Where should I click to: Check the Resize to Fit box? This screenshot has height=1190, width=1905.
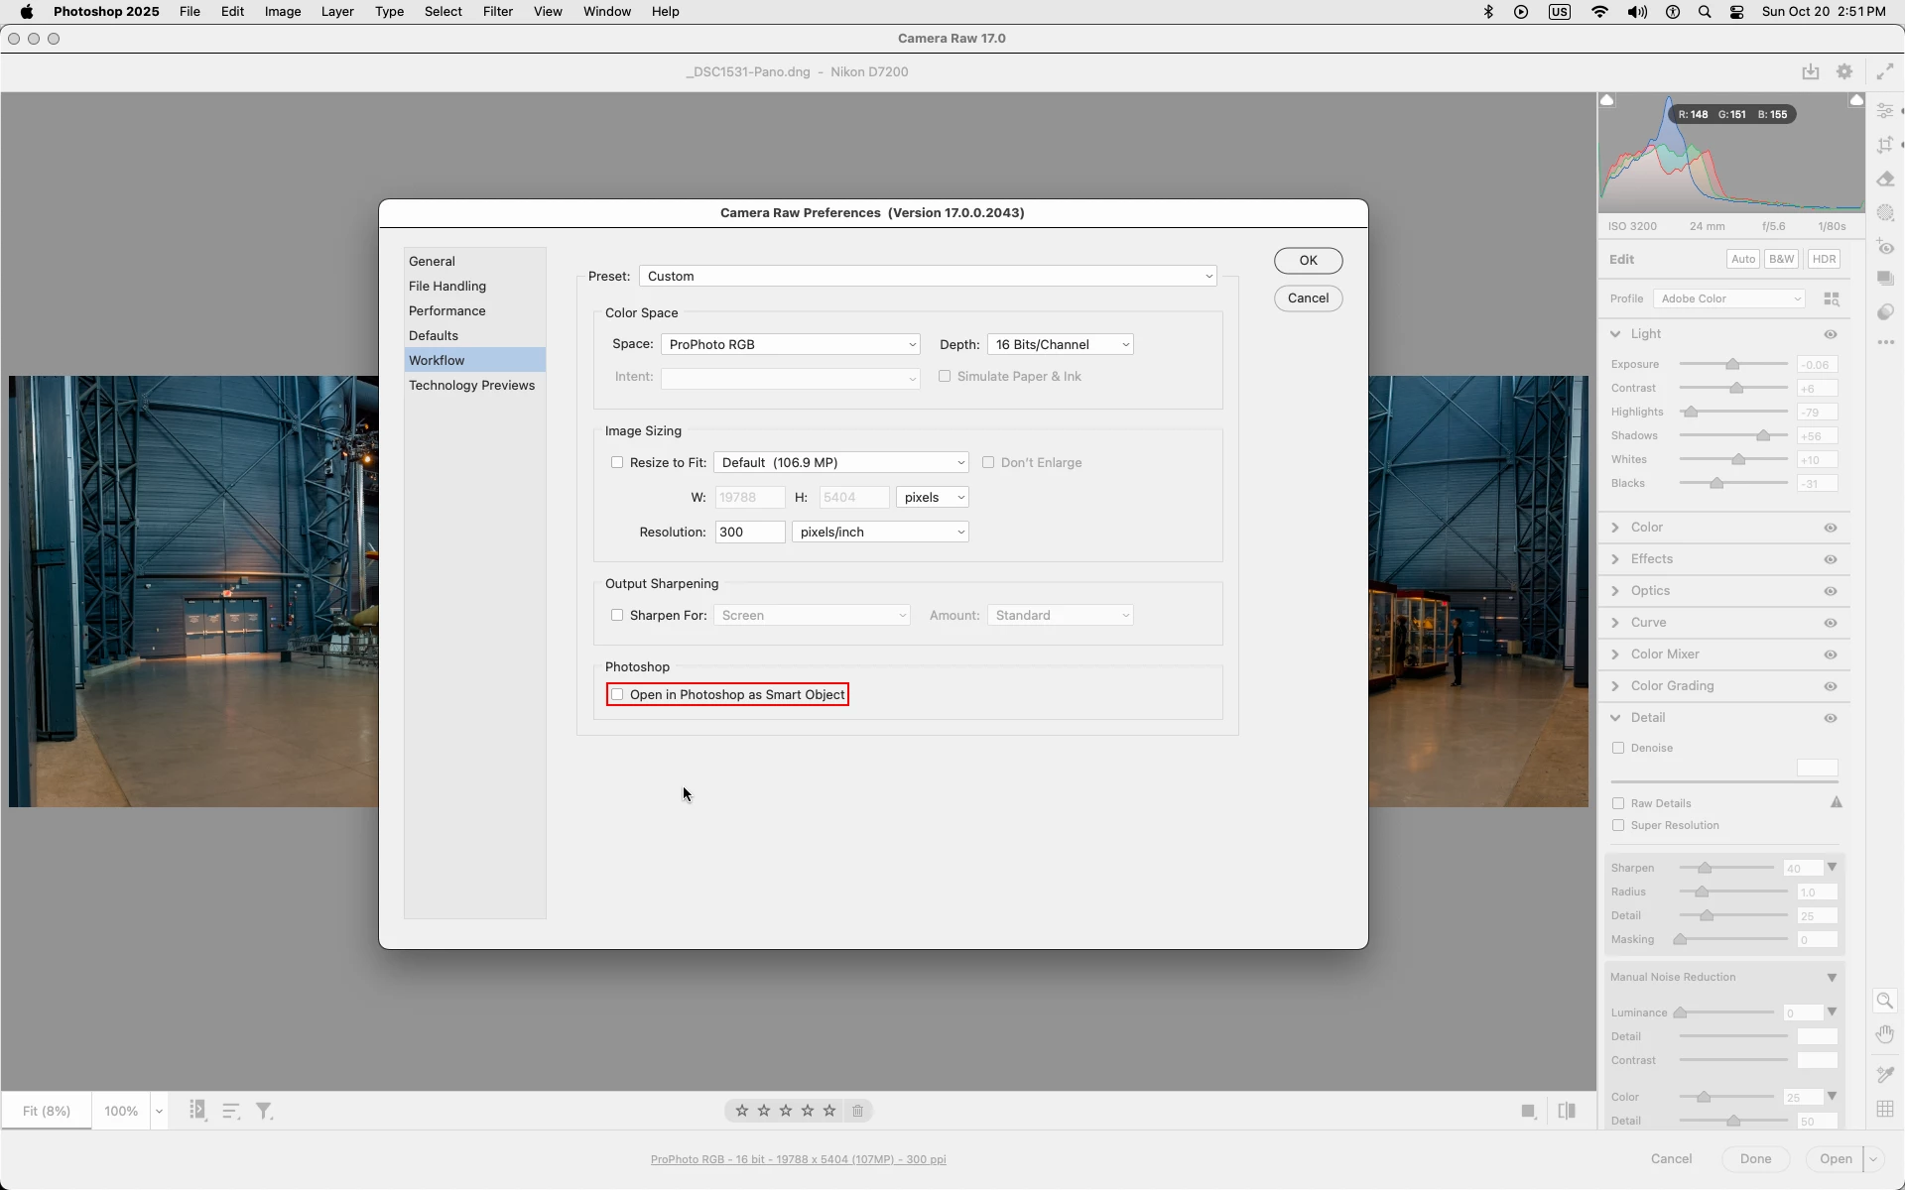[x=617, y=462]
